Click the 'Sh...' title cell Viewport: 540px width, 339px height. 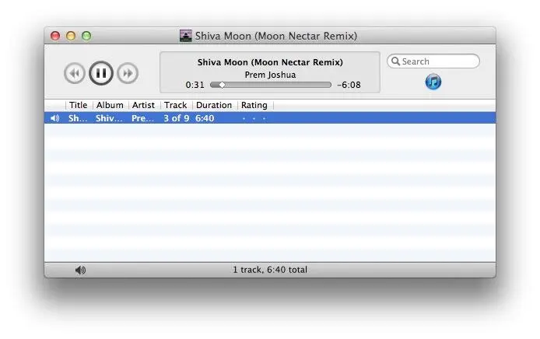point(78,118)
